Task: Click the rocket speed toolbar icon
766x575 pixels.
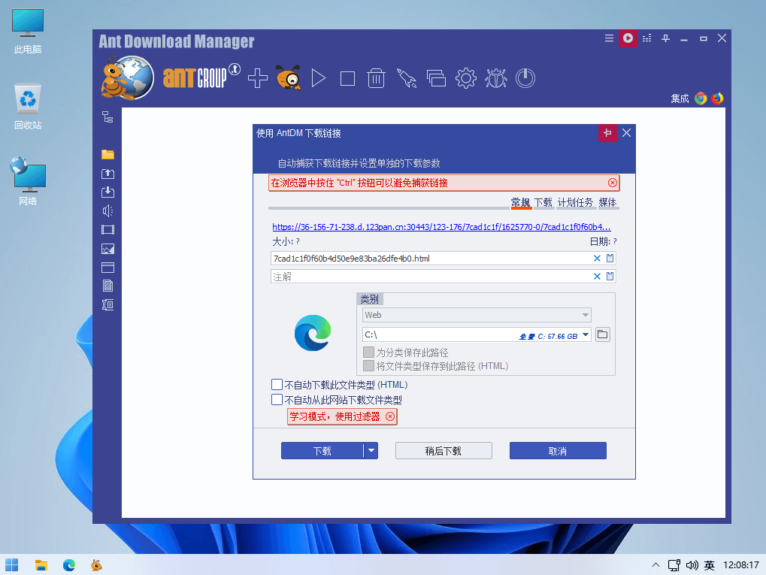Action: [406, 78]
